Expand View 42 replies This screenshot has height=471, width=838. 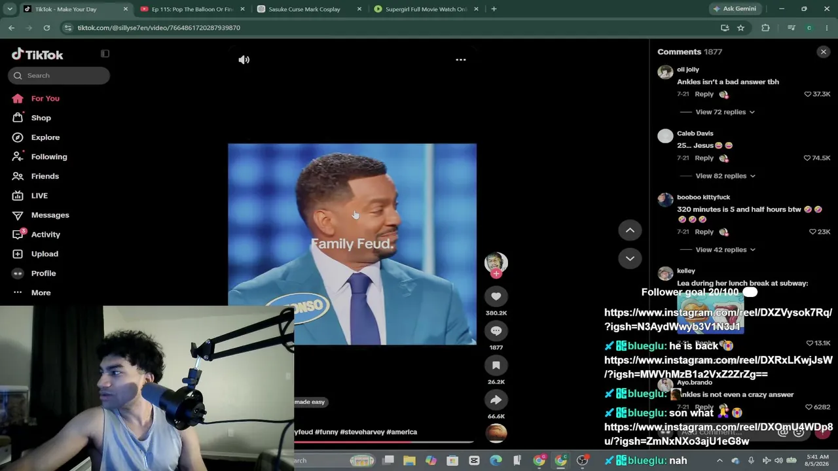click(x=725, y=250)
